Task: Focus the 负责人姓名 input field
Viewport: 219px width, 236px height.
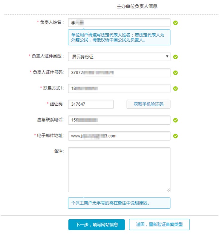Action: 119,23
